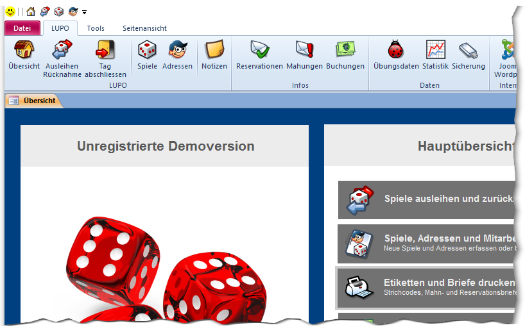Select the Übersicht document tab
The image size is (525, 332).
pos(34,101)
